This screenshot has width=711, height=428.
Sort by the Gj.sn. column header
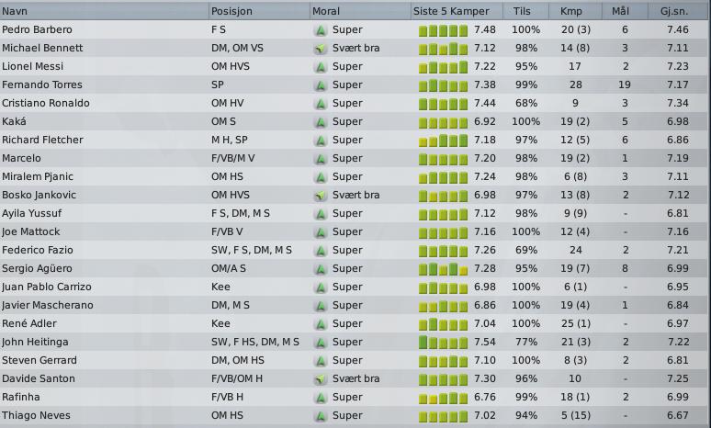[x=679, y=11]
